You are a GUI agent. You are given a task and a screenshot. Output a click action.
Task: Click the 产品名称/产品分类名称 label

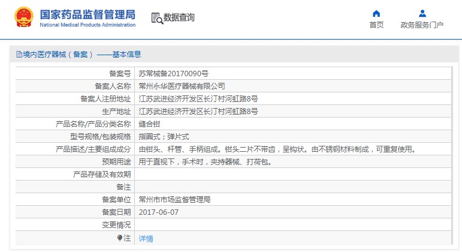click(x=93, y=124)
